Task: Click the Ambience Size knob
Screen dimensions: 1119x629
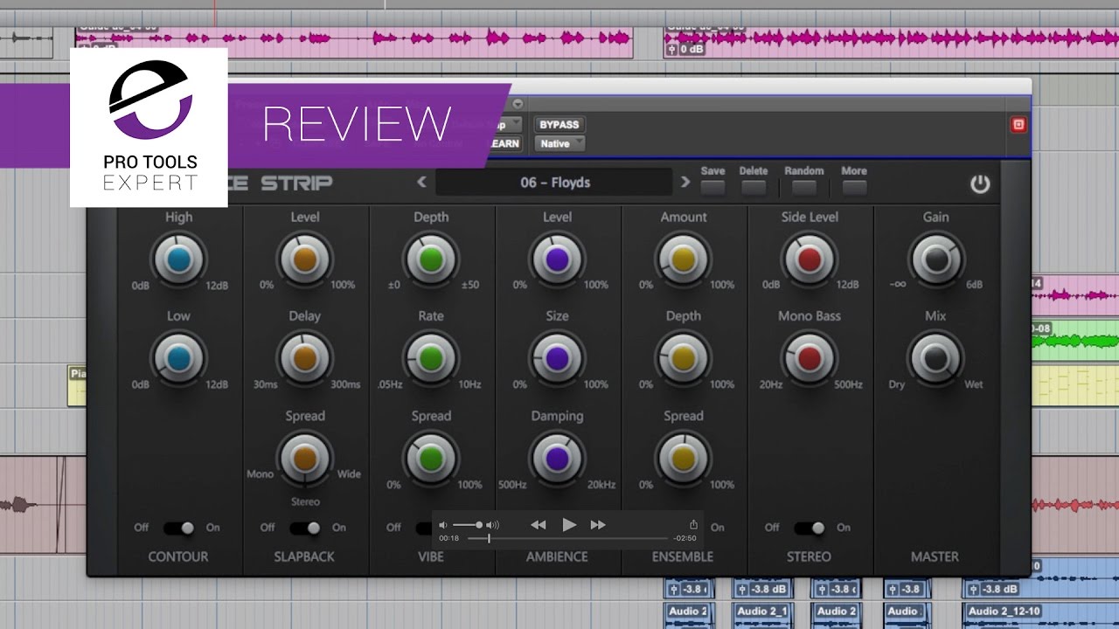Action: point(556,358)
